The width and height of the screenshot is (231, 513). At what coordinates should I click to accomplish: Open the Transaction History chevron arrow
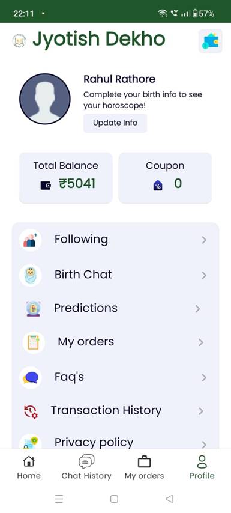[x=201, y=411]
